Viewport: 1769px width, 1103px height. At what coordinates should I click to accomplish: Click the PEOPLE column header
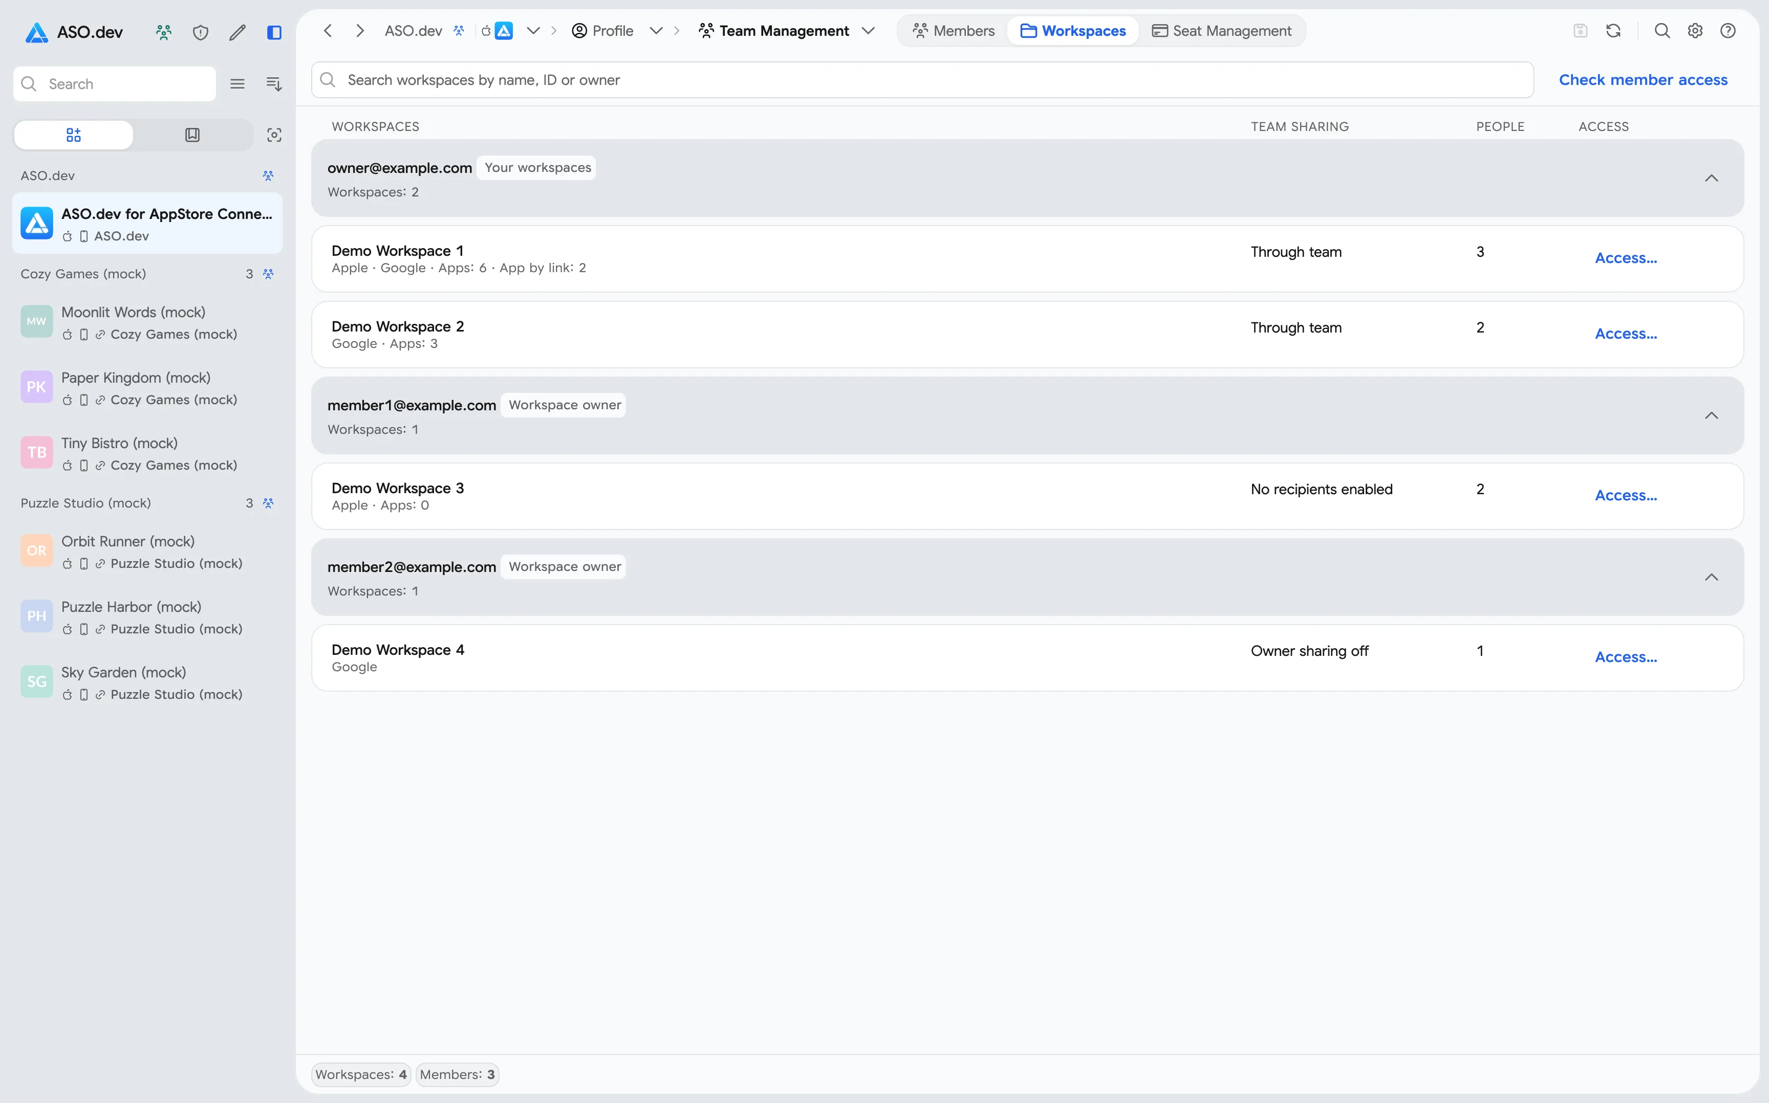tap(1500, 126)
